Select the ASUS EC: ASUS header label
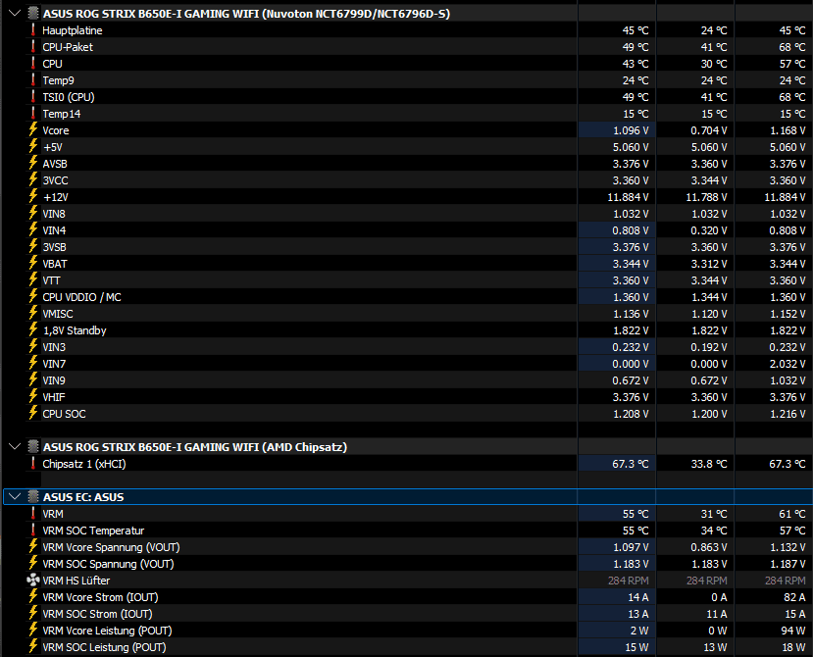 tap(83, 497)
